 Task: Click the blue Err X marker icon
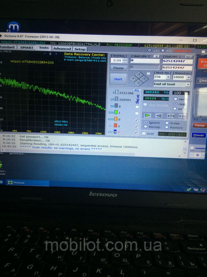pyautogui.click(x=115, y=132)
